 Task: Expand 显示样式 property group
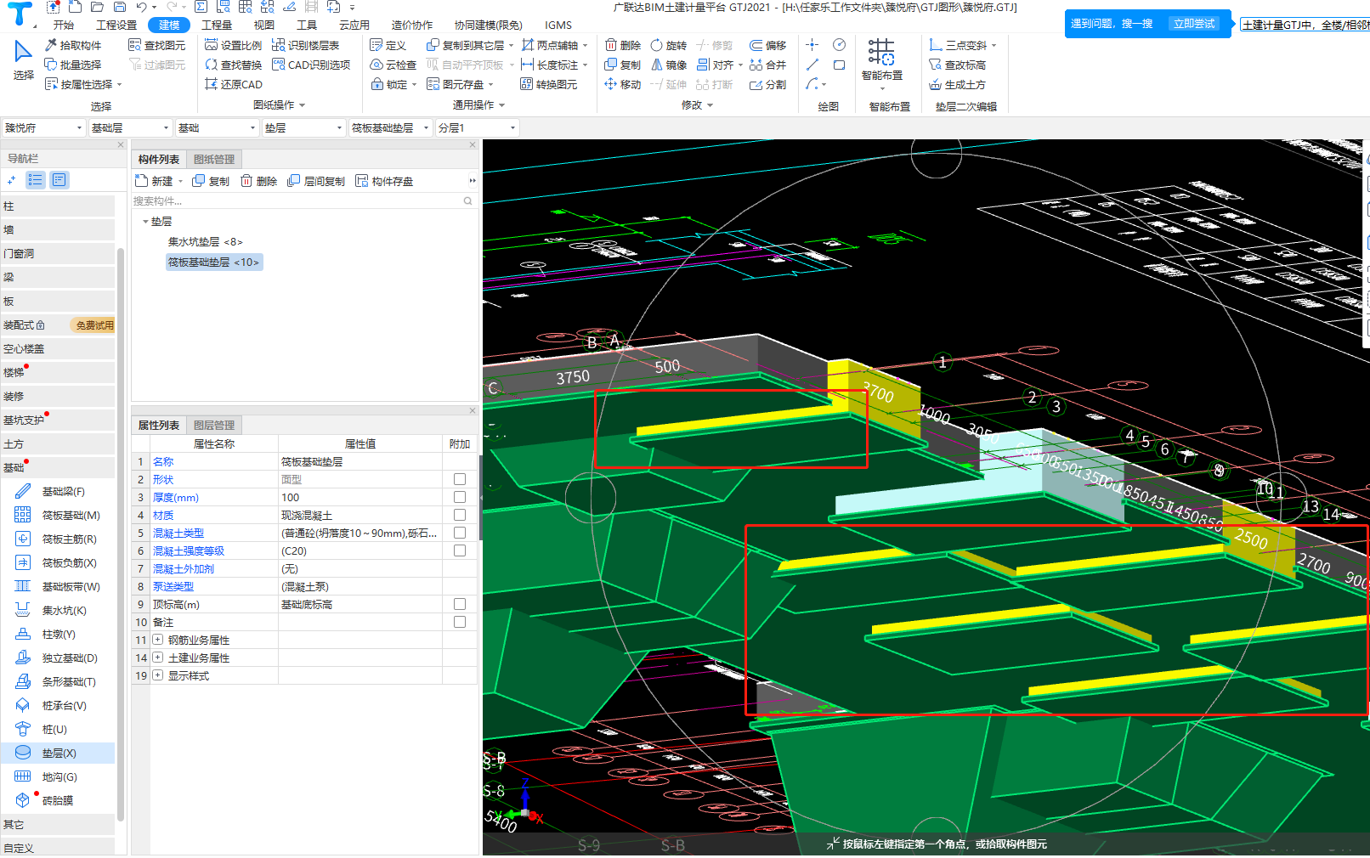click(x=158, y=675)
